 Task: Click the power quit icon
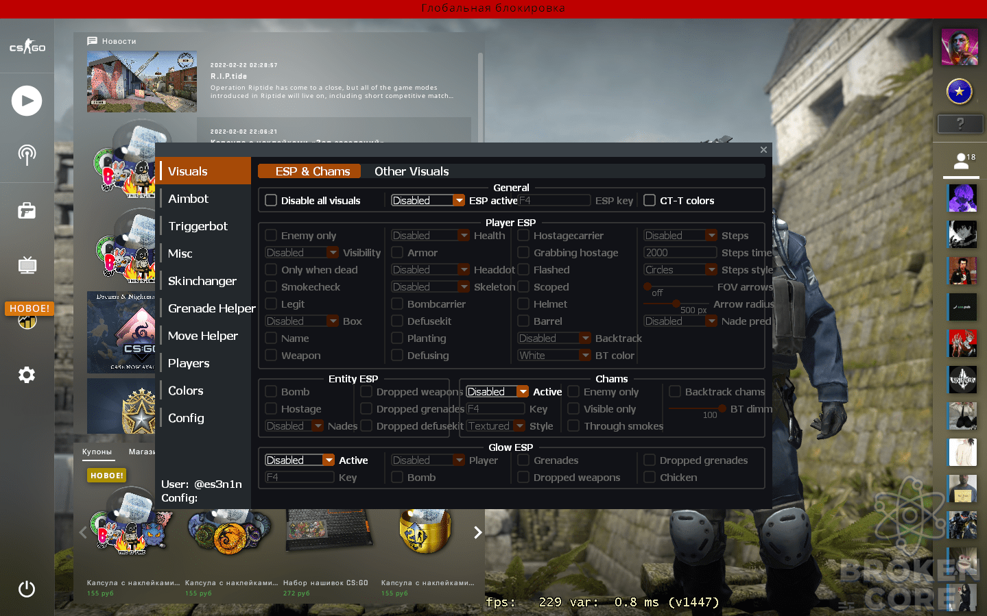pos(27,589)
